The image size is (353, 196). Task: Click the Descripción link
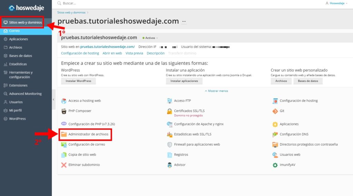(x=155, y=53)
